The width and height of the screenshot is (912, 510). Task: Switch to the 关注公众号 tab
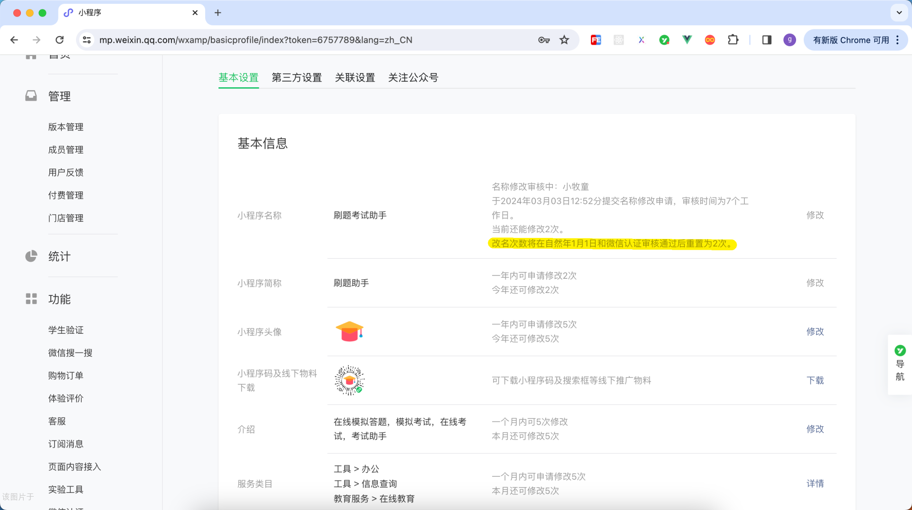pos(413,77)
